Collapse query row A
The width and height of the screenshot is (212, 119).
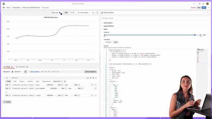pos(4,78)
